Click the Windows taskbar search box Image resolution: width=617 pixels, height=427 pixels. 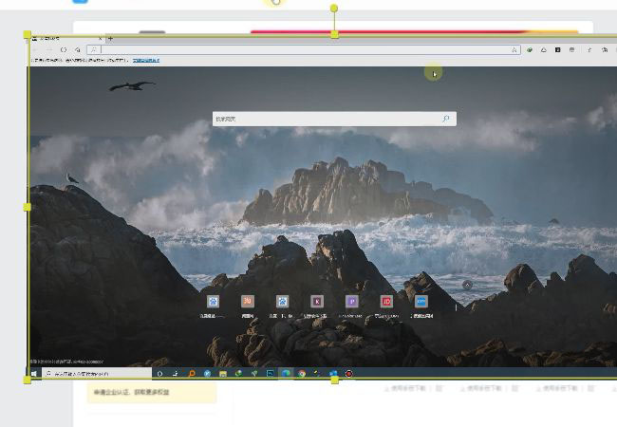point(97,374)
